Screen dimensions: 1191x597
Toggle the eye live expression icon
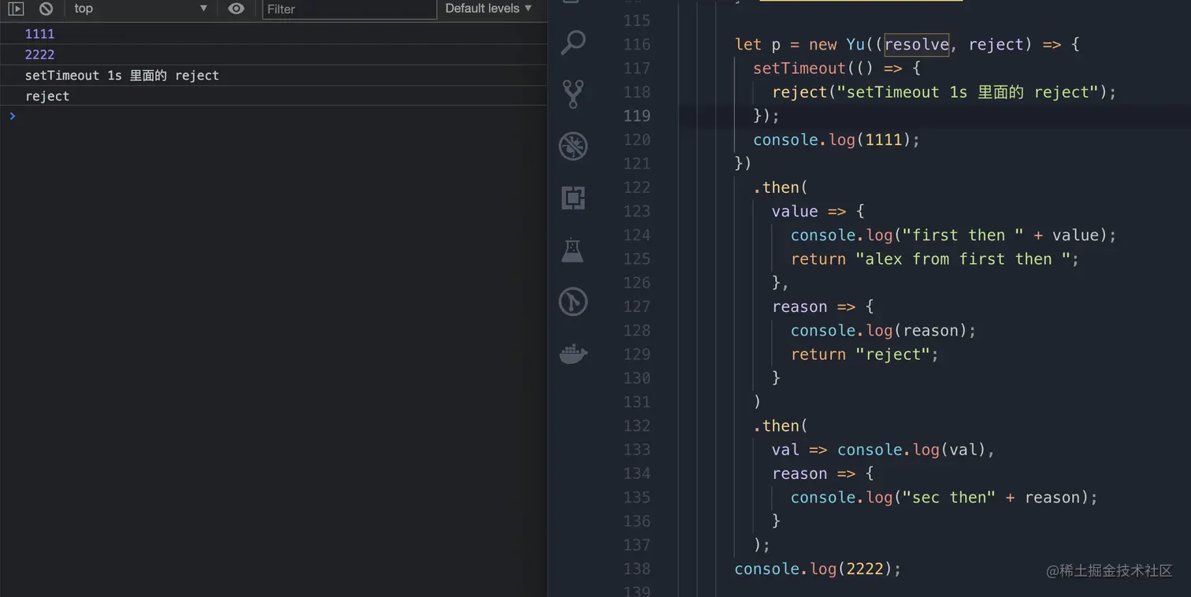[236, 9]
